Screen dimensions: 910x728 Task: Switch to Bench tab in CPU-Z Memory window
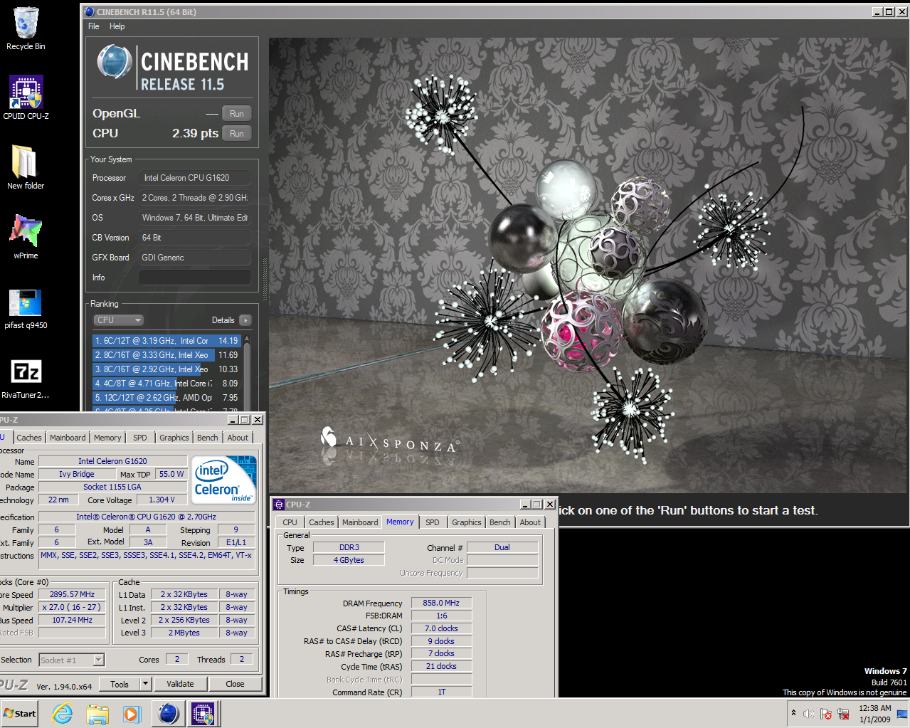tap(500, 522)
